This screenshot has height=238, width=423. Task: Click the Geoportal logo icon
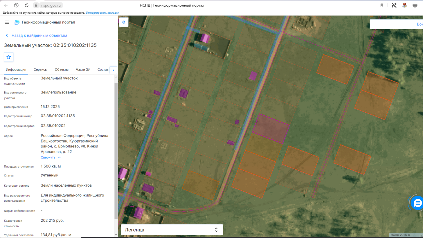pos(17,22)
